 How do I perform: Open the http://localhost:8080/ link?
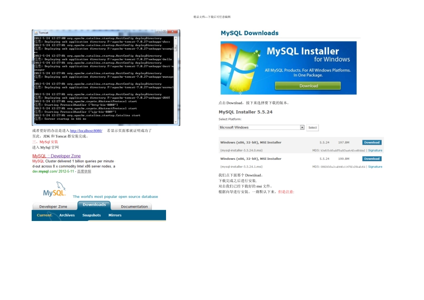tap(86, 131)
